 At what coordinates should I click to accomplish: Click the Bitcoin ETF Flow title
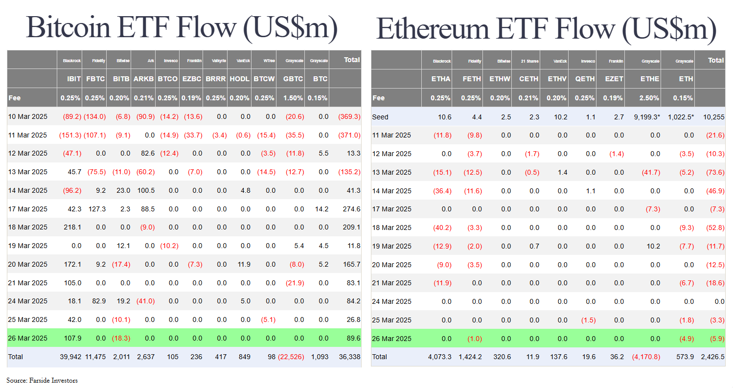tap(182, 27)
